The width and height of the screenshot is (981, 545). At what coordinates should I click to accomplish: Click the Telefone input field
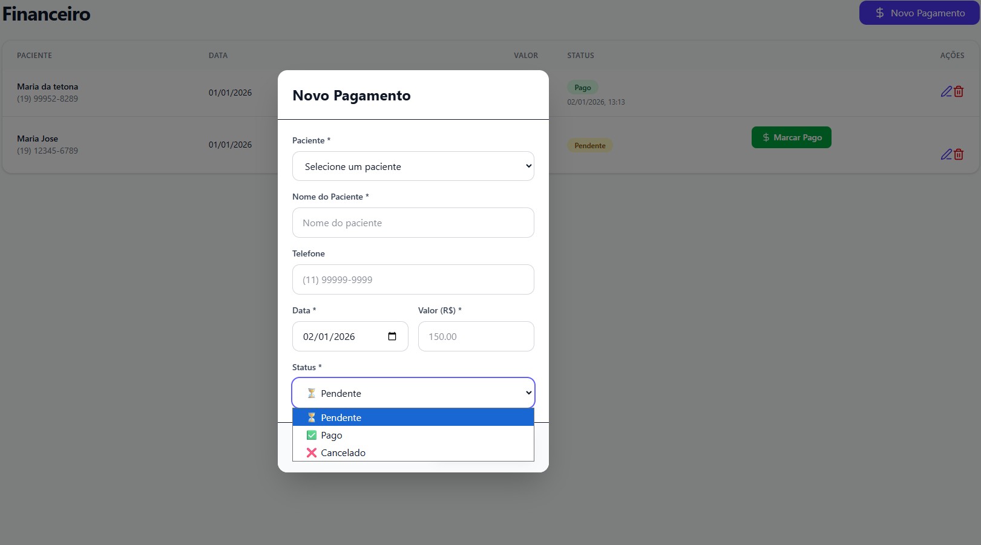(413, 279)
